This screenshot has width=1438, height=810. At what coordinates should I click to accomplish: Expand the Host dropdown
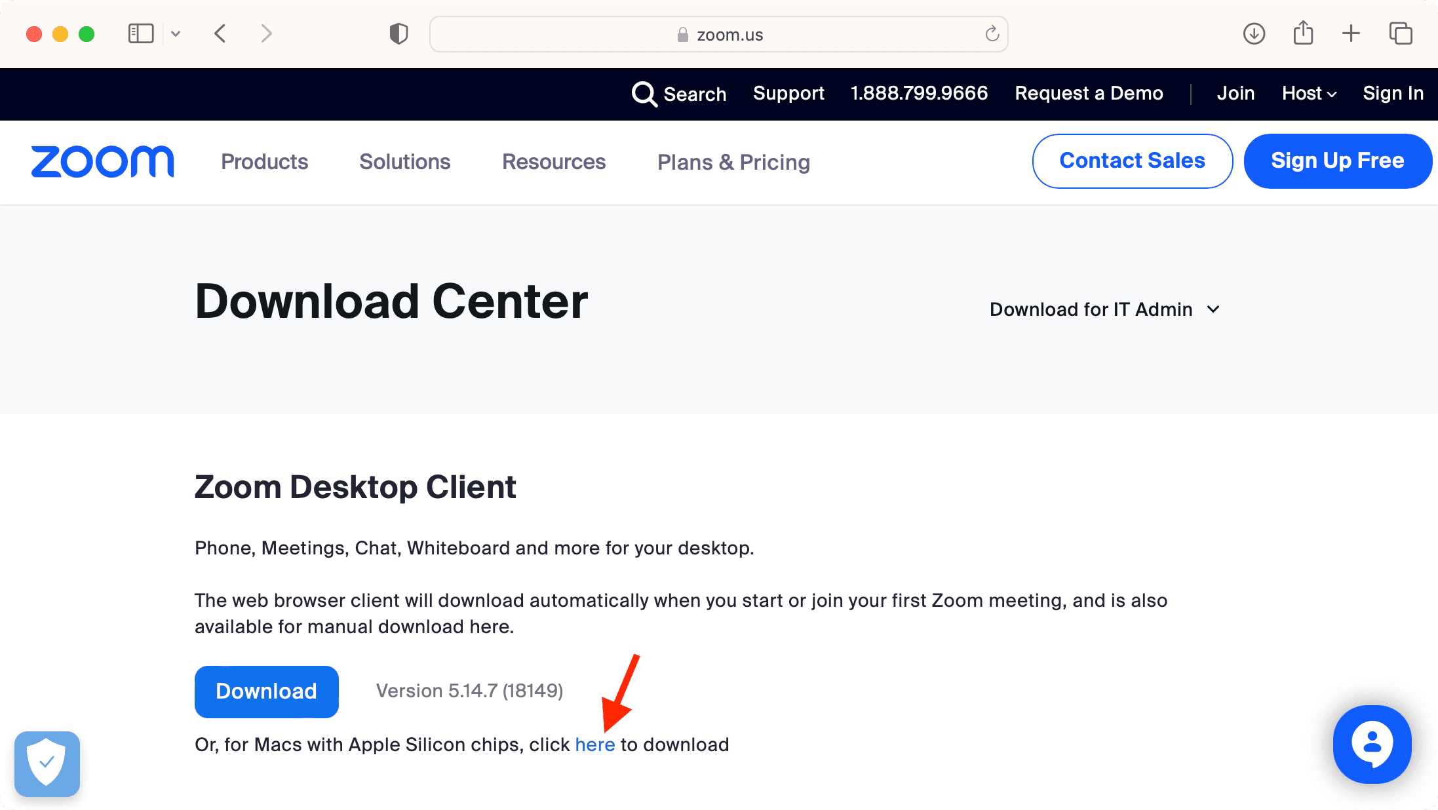(x=1309, y=93)
